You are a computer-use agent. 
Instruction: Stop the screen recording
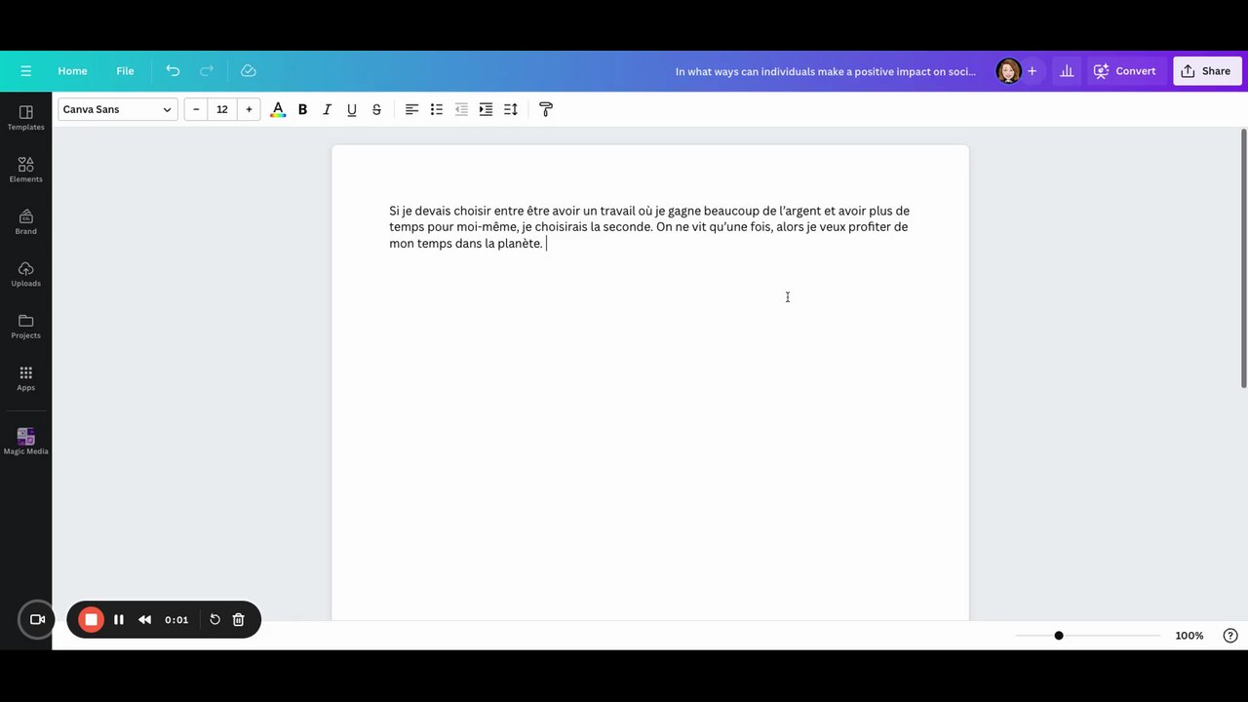[x=91, y=619]
